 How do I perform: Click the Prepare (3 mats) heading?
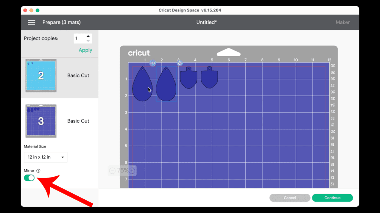tap(62, 23)
